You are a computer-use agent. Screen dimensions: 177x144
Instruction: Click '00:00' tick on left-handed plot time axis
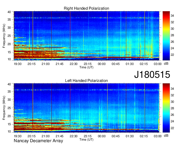102,136
